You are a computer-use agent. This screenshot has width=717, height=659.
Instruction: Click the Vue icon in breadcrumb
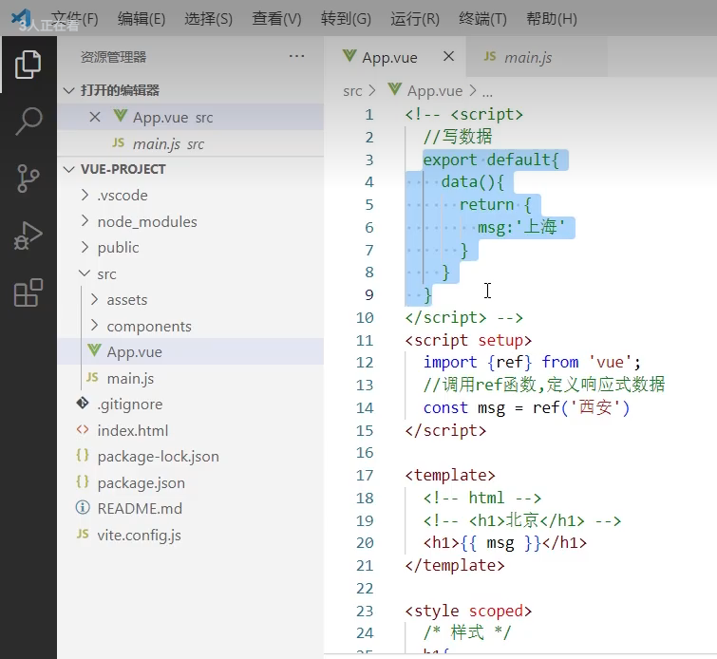coord(395,88)
